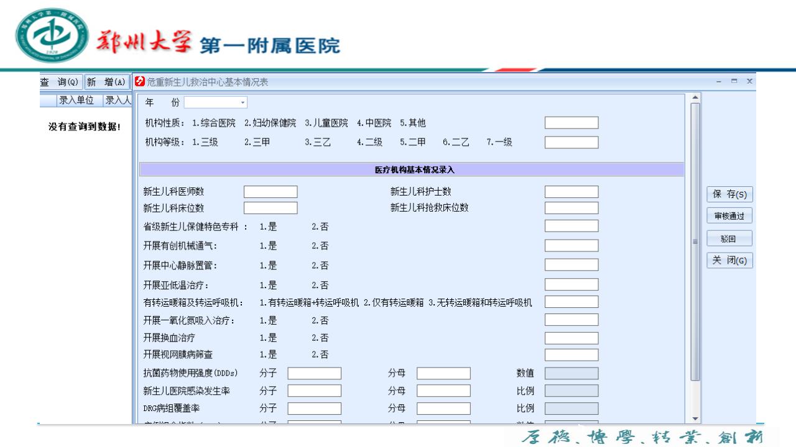The image size is (796, 447).
Task: Click the form scrollbar up arrow
Action: pyautogui.click(x=695, y=98)
